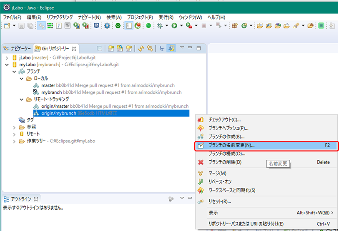The image size is (339, 231).
Task: Click the blue gear toolbar icon
Action: (x=107, y=26)
